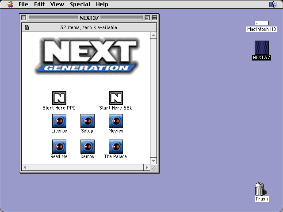Click the 'Macintosh HD' label
283x212 pixels.
point(262,29)
